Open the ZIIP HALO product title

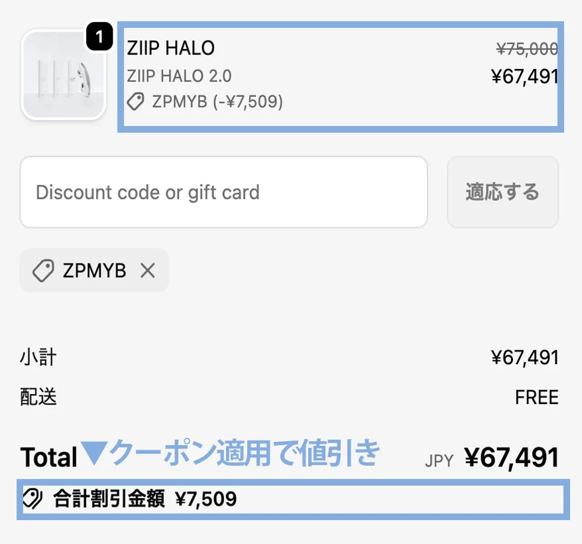point(172,48)
